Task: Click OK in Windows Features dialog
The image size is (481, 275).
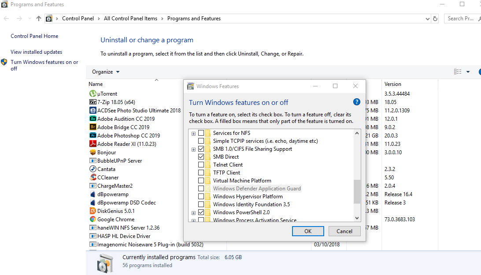Action: point(308,231)
